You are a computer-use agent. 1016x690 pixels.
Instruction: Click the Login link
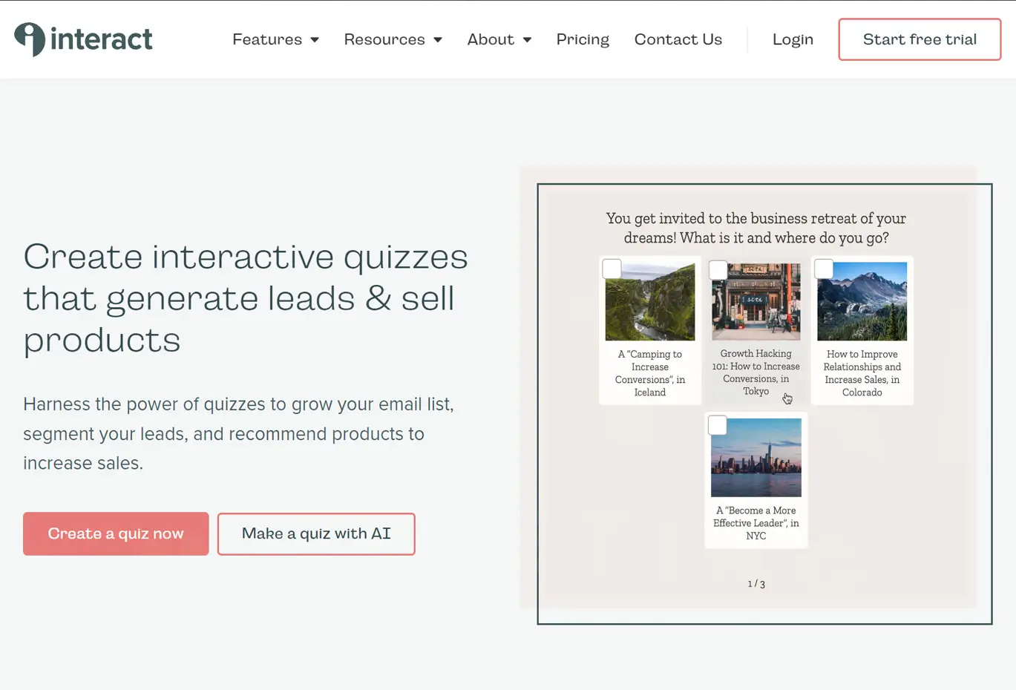pyautogui.click(x=792, y=39)
